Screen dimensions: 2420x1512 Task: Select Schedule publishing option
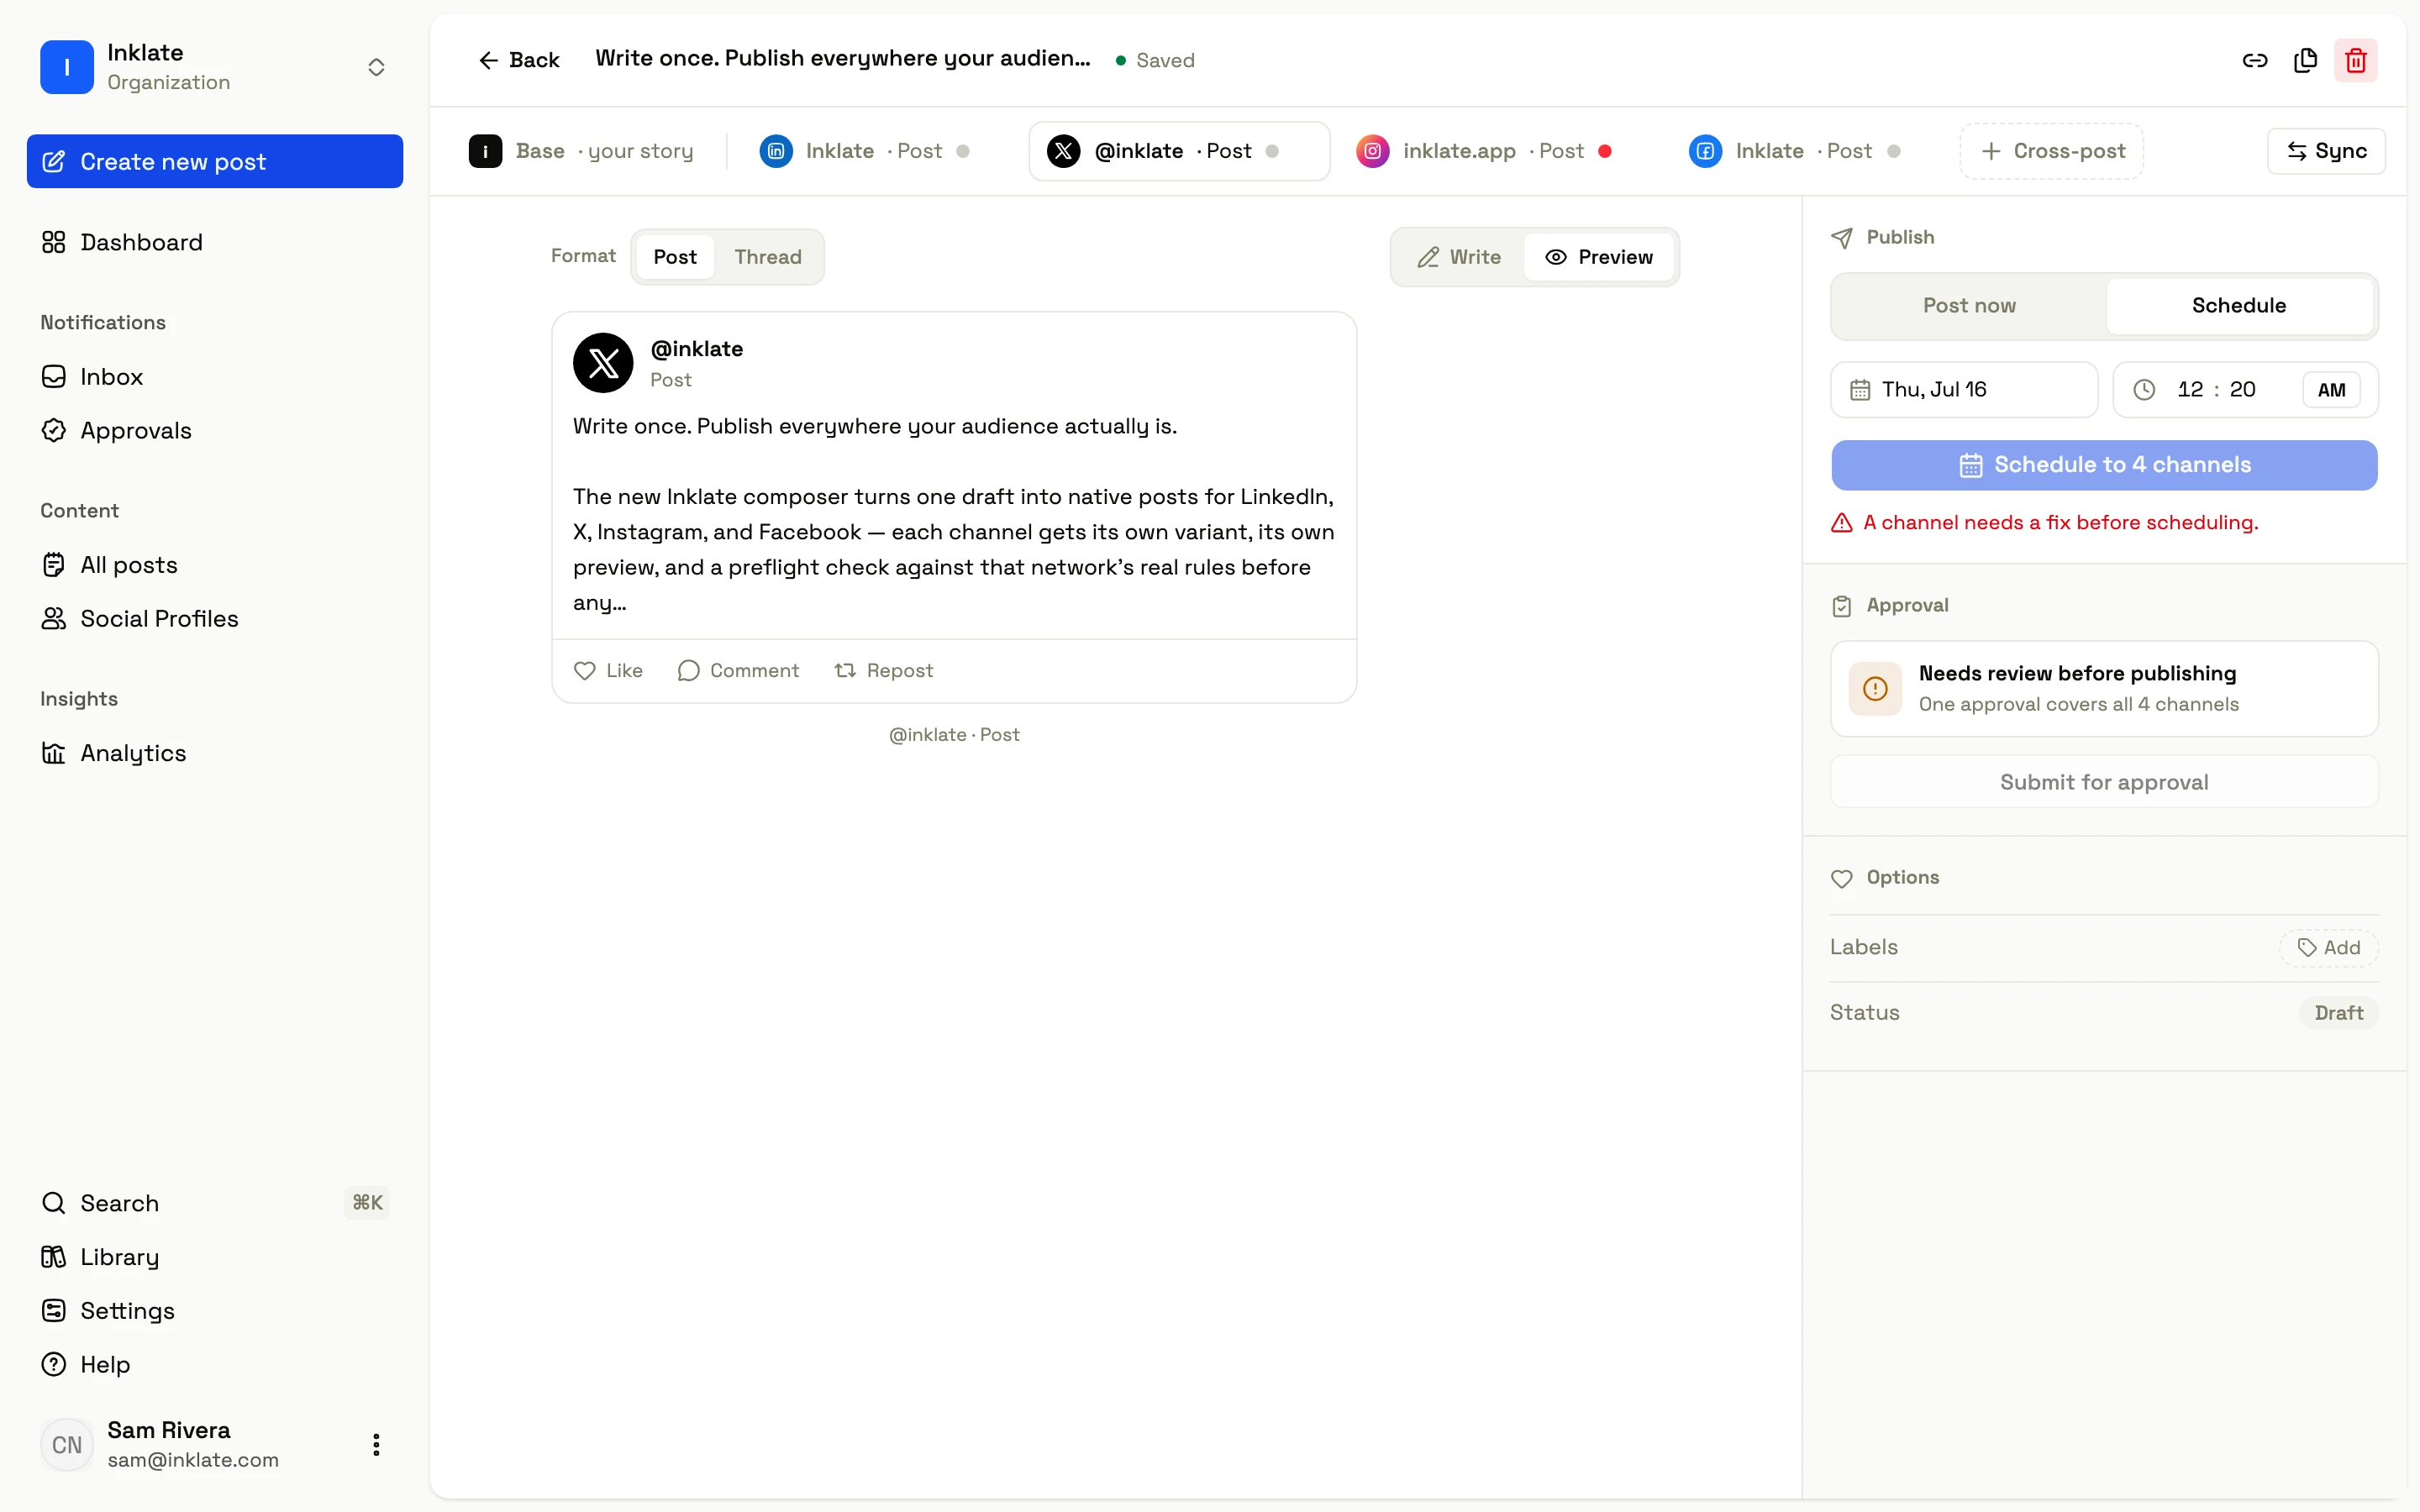tap(2239, 306)
